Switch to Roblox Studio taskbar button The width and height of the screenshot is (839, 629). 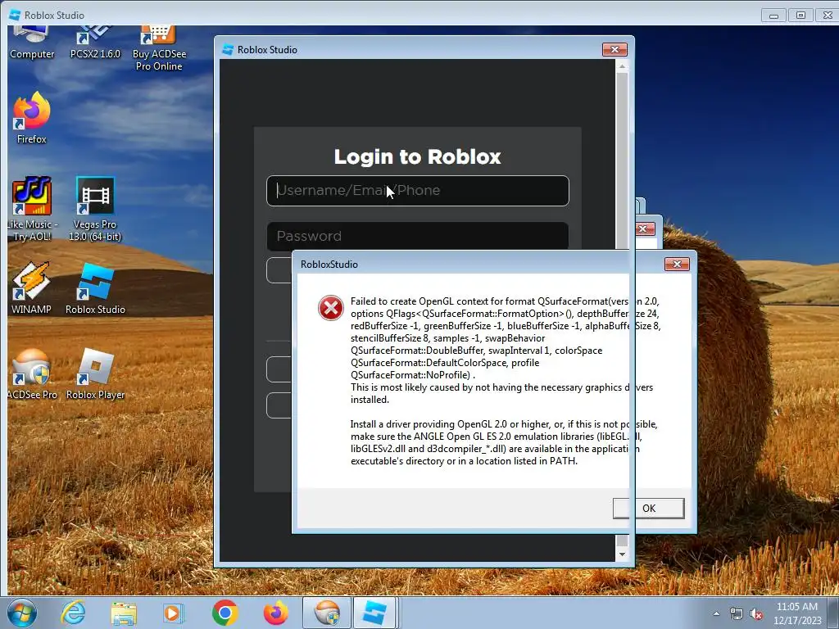point(374,613)
